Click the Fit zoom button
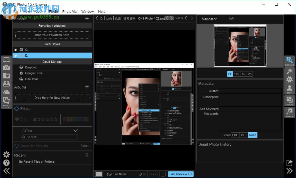This screenshot has height=178, width=296. coord(230,74)
